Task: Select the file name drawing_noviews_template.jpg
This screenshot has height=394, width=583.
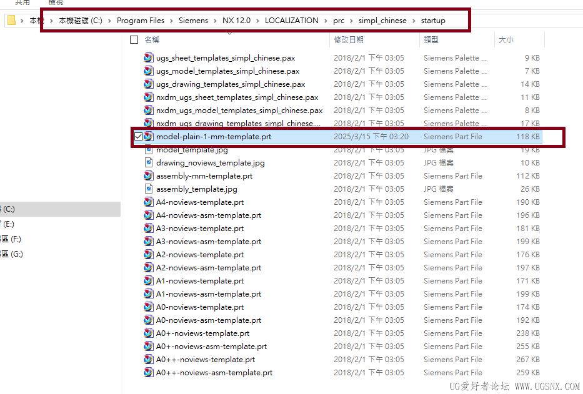Action: pos(211,163)
